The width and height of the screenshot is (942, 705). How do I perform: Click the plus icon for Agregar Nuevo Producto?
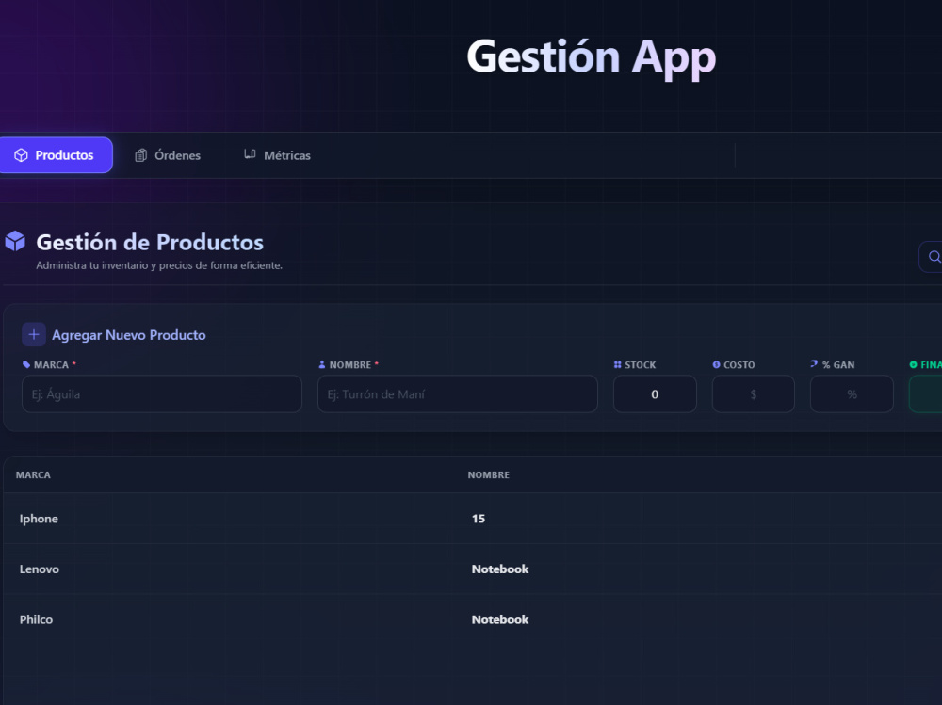pyautogui.click(x=34, y=334)
